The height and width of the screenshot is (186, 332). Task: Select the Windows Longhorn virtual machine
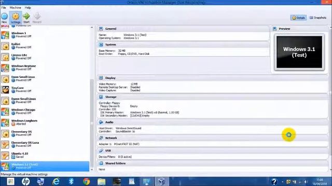tap(45, 122)
